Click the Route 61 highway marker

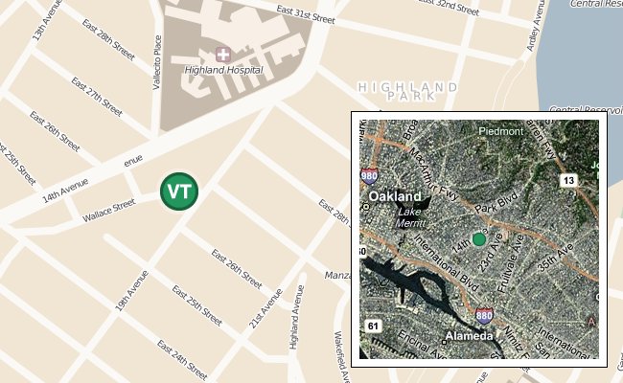(373, 327)
